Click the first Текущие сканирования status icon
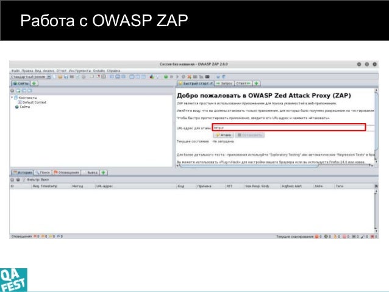 pos(317,237)
